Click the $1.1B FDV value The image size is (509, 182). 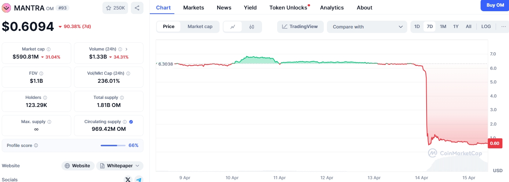[36, 81]
